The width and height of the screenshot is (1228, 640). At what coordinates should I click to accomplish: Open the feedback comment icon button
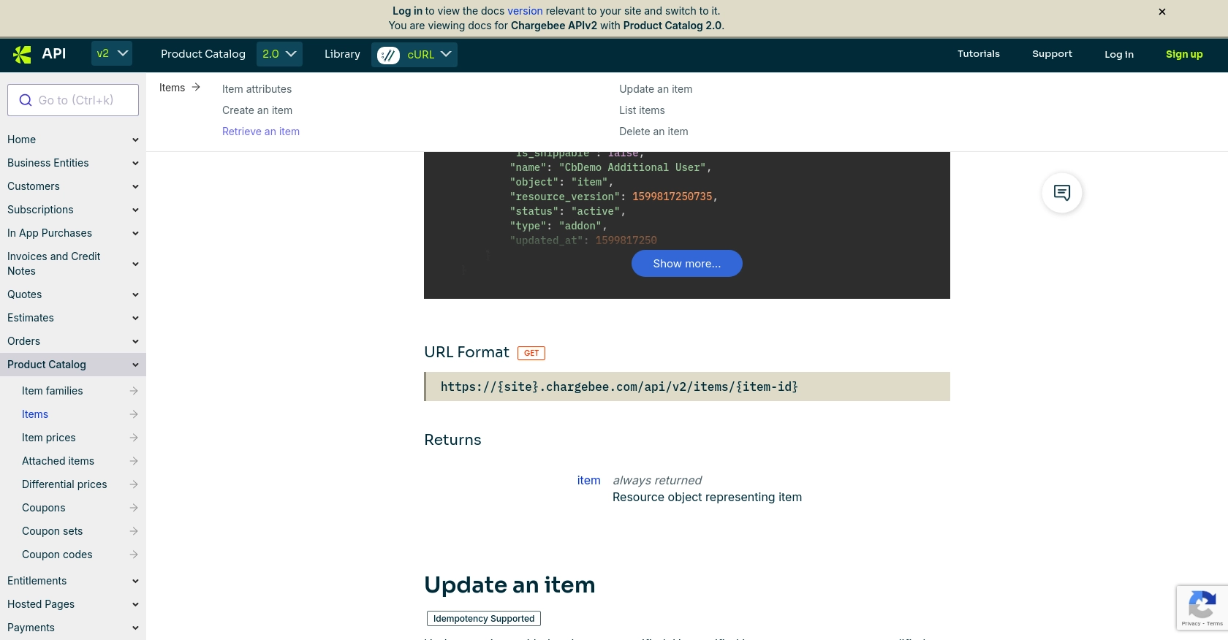click(x=1062, y=193)
